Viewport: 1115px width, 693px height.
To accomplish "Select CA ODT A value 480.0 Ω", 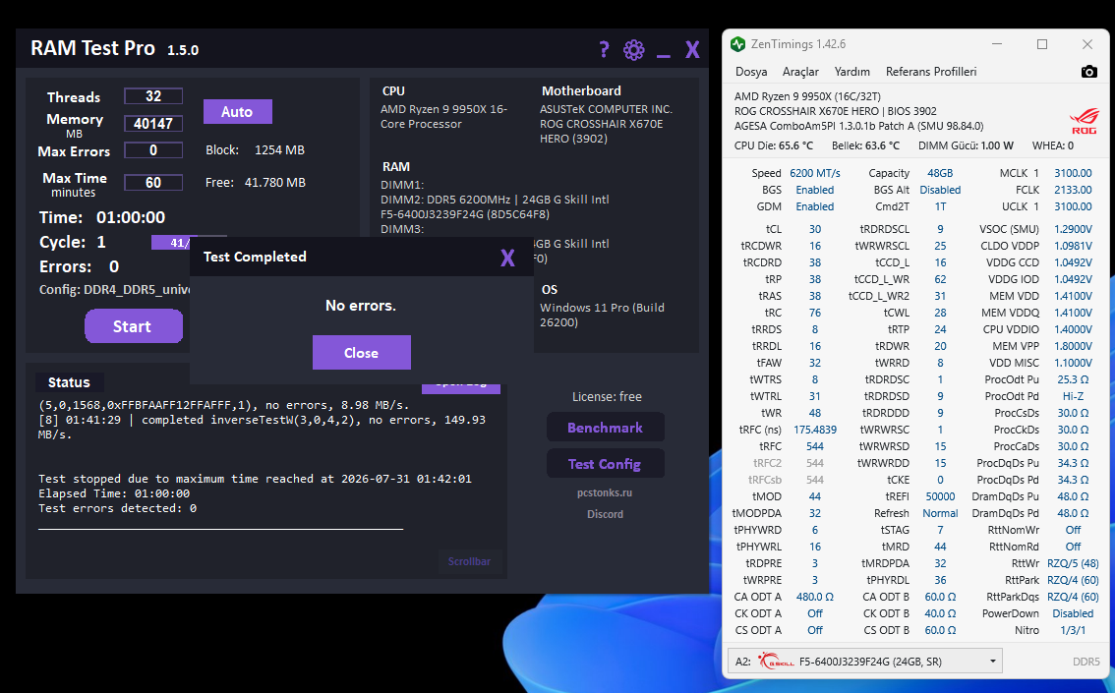I will [x=815, y=597].
